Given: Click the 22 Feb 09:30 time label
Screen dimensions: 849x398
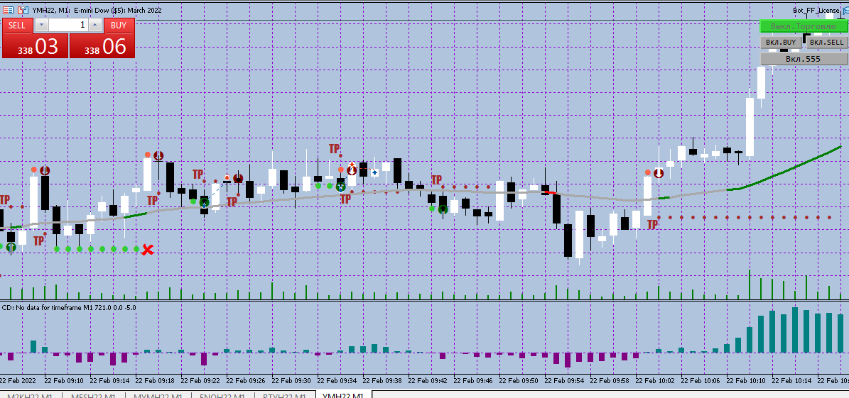Looking at the screenshot, I should click(x=291, y=380).
